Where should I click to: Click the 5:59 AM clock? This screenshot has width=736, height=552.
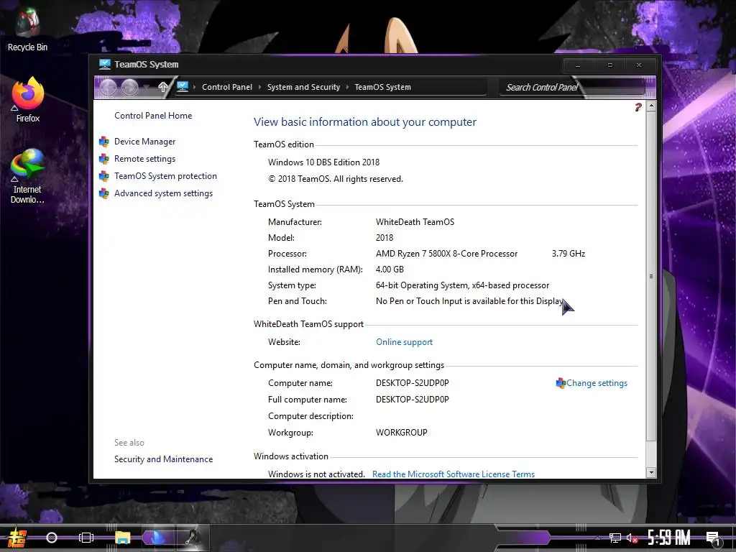point(669,538)
